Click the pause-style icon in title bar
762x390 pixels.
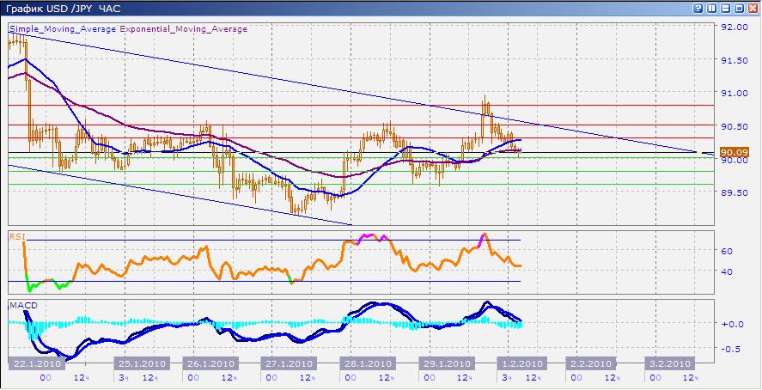point(712,8)
